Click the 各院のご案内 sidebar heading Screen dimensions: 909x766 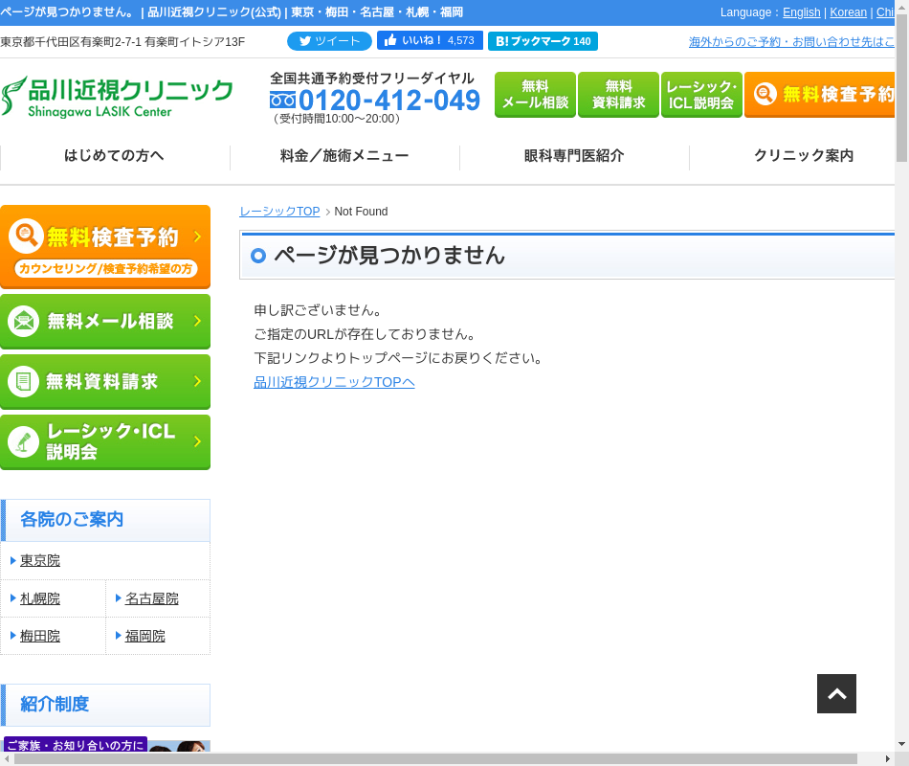pyautogui.click(x=105, y=520)
